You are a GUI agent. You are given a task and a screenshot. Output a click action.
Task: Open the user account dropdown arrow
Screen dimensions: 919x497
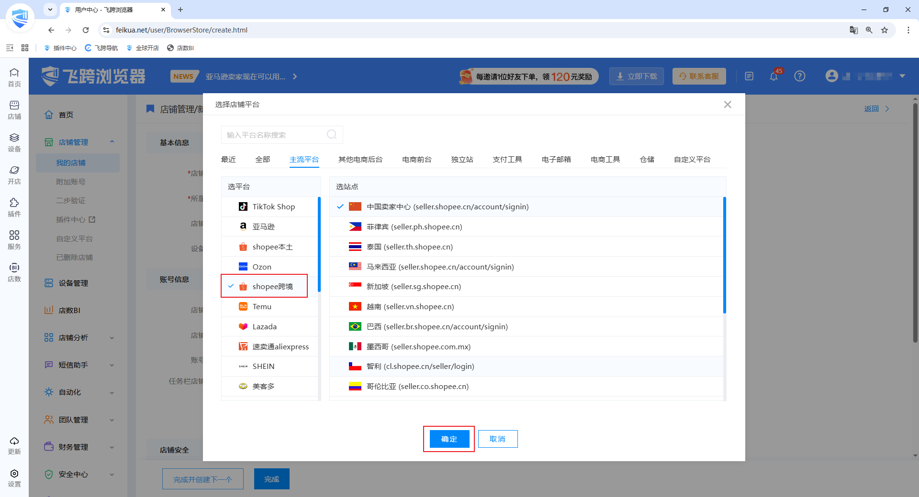902,76
